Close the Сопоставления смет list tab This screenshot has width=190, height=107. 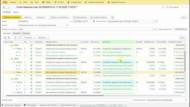[x=77, y=105]
